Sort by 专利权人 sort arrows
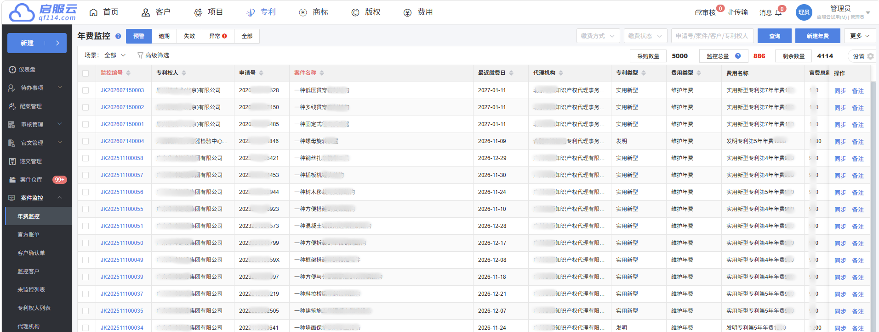 tap(184, 73)
